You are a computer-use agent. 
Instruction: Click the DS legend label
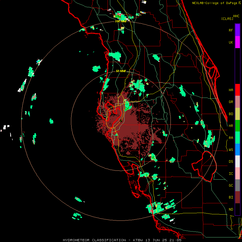pyautogui.click(x=231, y=162)
